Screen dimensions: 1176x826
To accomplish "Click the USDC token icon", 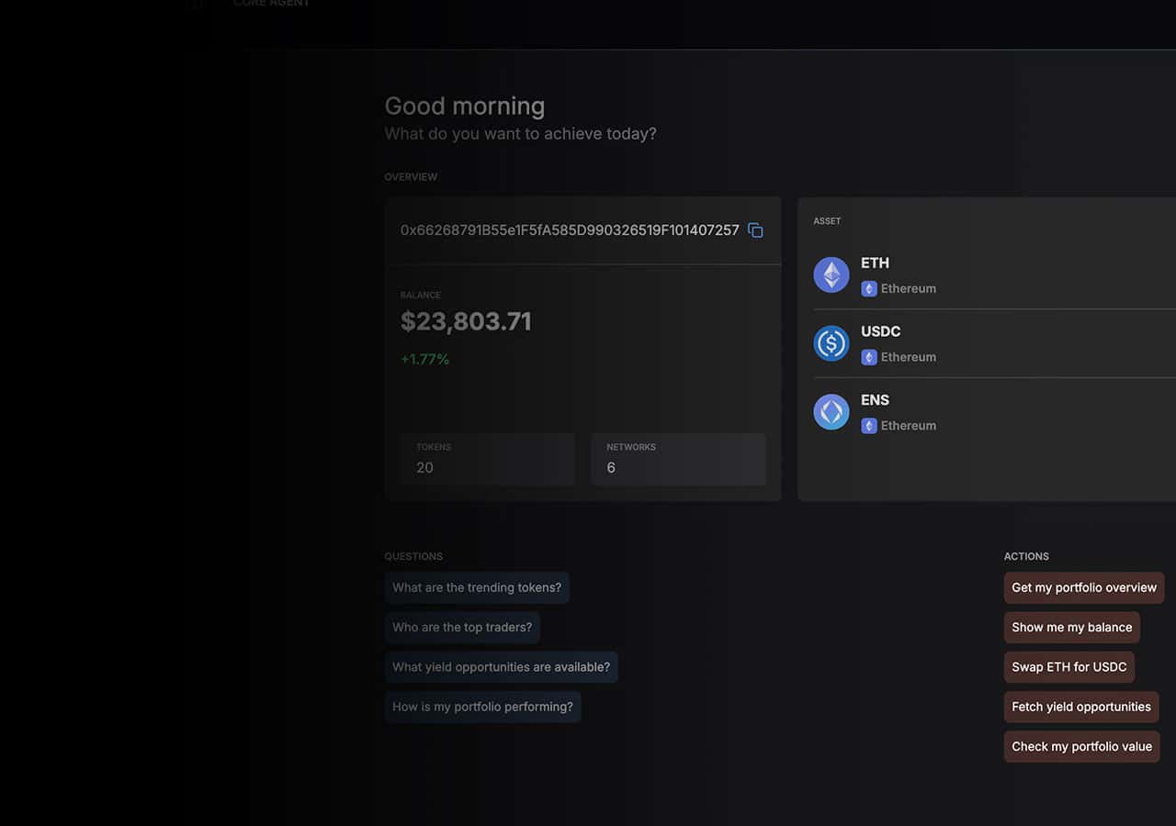I will (x=831, y=343).
